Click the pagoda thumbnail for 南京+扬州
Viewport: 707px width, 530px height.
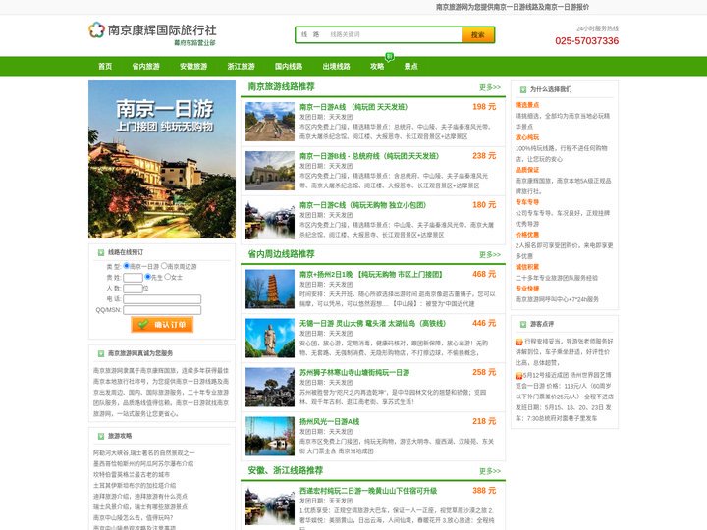[270, 290]
